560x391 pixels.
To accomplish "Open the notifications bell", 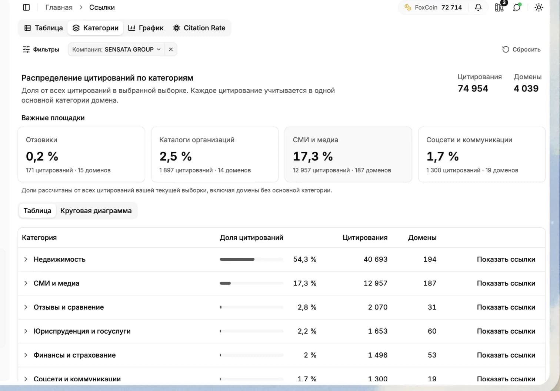I will tap(478, 7).
